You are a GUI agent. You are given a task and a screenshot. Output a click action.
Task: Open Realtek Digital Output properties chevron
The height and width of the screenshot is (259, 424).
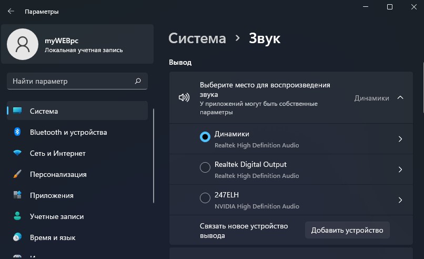click(x=400, y=170)
